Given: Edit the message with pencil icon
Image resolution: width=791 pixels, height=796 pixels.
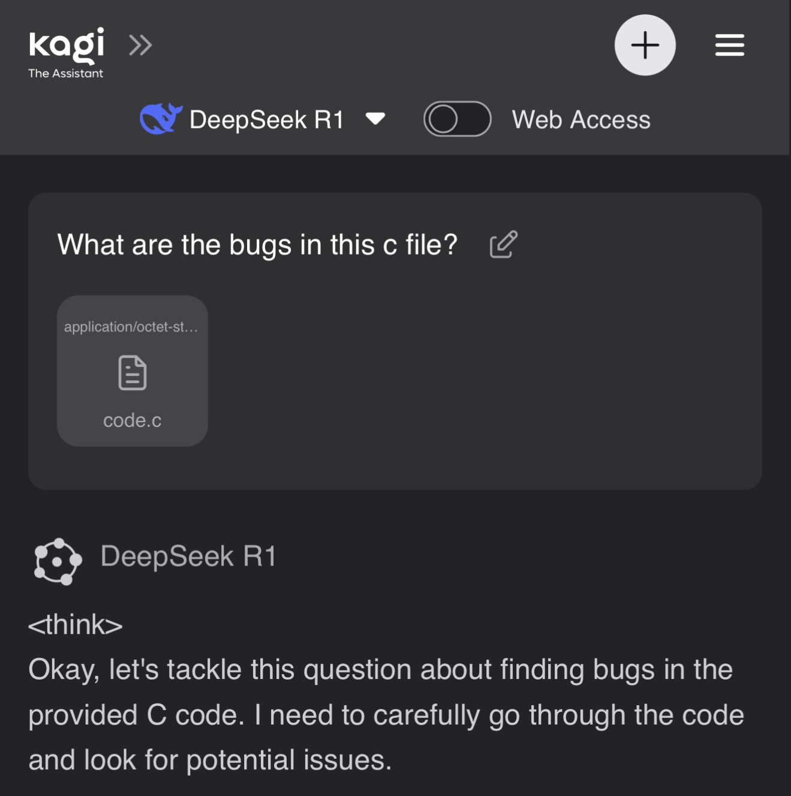Looking at the screenshot, I should click(x=503, y=244).
